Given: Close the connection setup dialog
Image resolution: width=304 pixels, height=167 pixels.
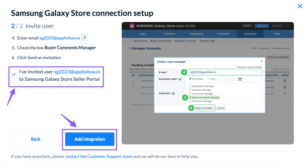Looking at the screenshot, I should 300,6.
